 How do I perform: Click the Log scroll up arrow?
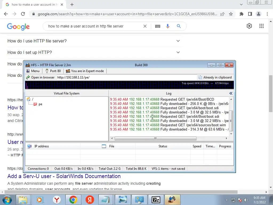coord(231,99)
